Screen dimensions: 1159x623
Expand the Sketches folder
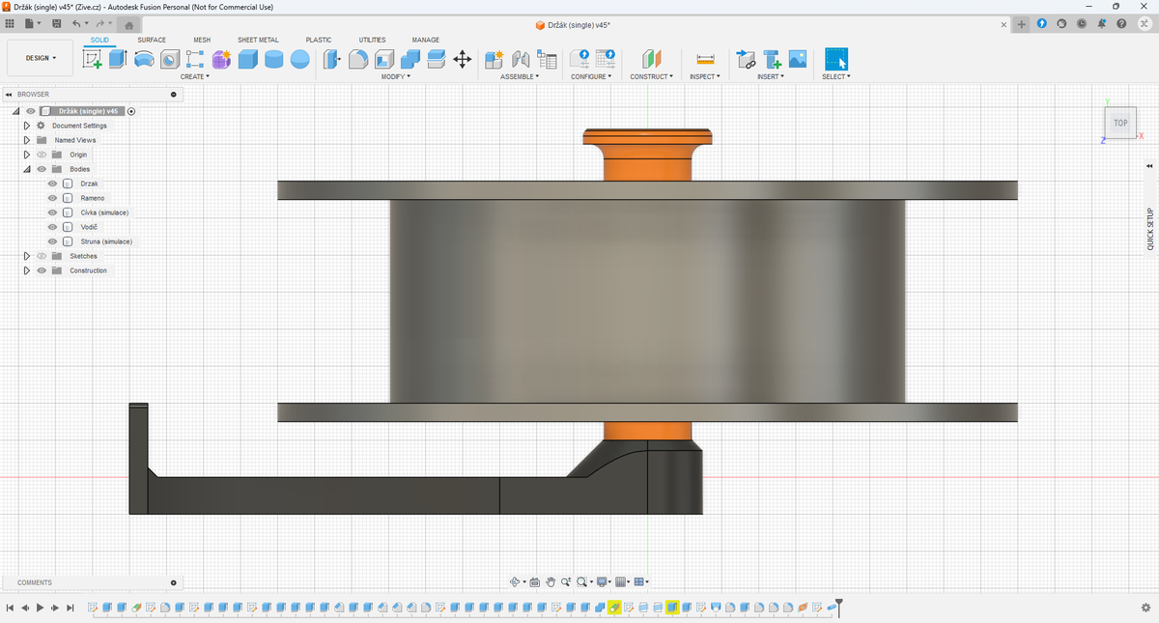point(27,256)
